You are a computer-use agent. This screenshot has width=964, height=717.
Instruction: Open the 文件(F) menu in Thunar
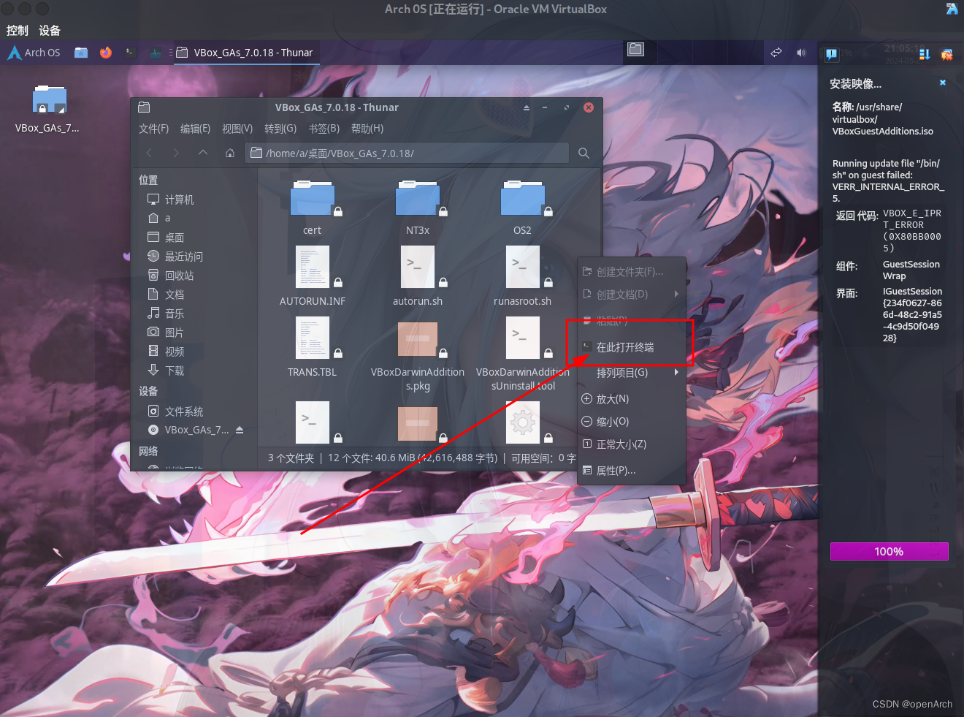pyautogui.click(x=153, y=129)
